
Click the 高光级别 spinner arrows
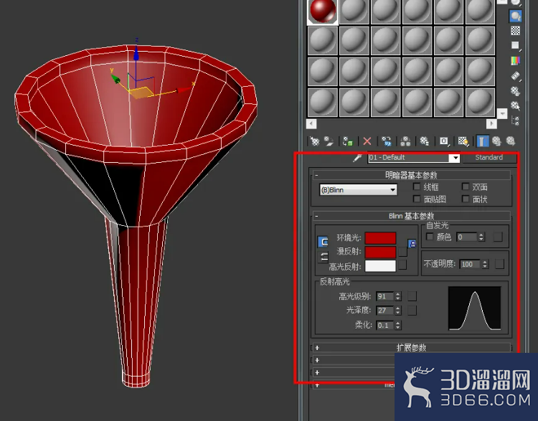(x=397, y=296)
